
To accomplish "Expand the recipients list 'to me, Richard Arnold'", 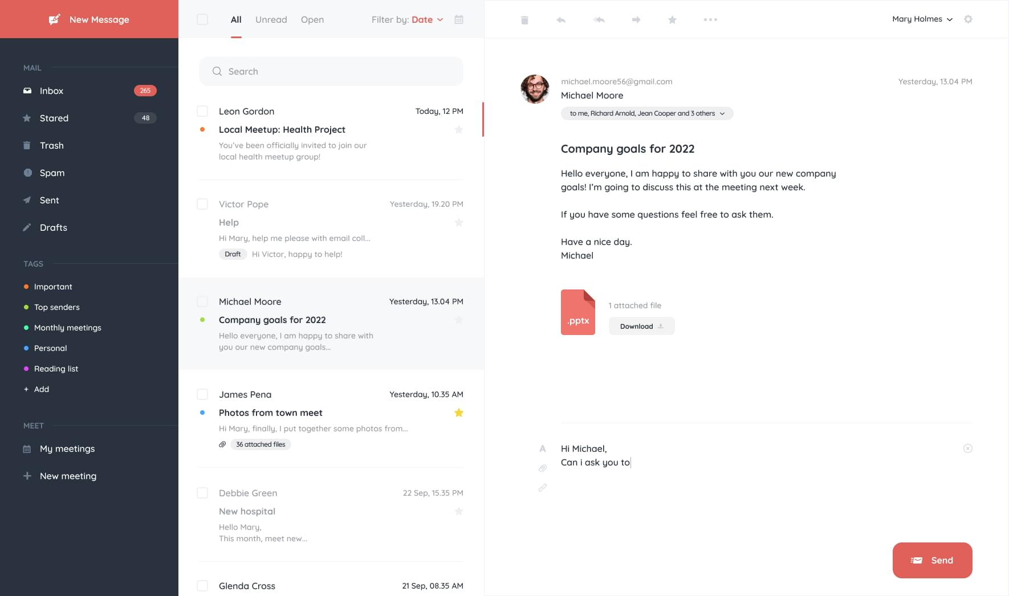I will [x=647, y=113].
